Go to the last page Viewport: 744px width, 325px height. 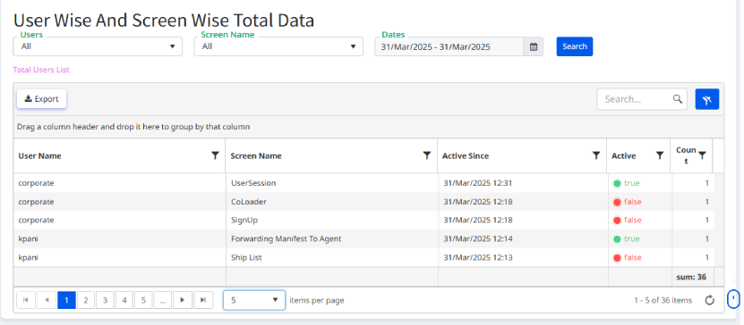click(203, 300)
